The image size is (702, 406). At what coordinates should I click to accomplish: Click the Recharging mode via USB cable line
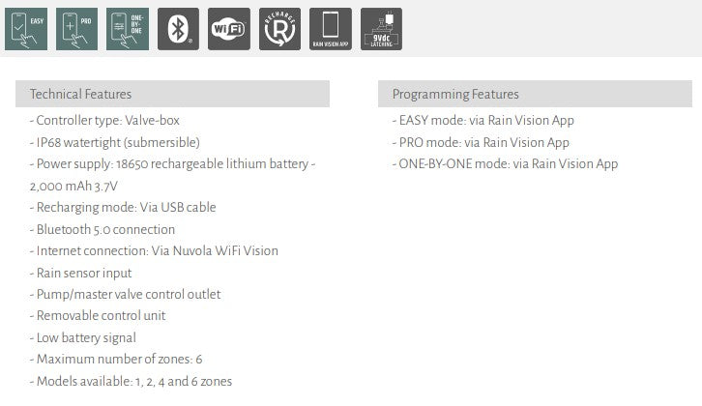tap(123, 208)
